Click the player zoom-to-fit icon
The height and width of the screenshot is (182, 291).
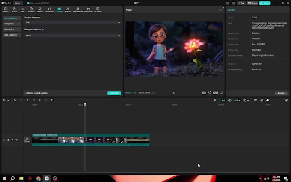tap(209, 92)
